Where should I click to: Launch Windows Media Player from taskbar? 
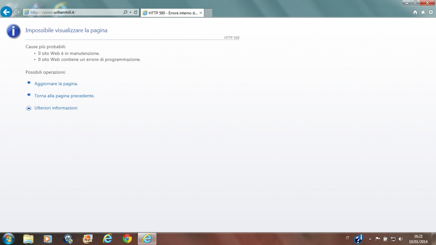(48, 238)
